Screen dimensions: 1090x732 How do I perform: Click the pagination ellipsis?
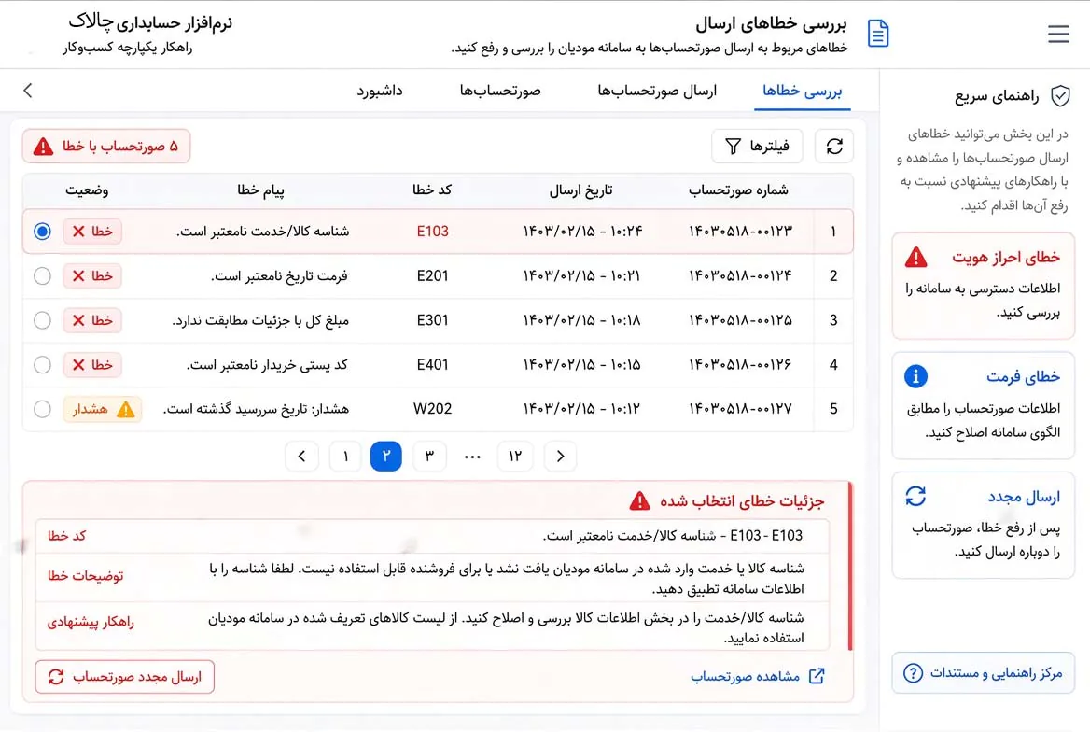[473, 457]
